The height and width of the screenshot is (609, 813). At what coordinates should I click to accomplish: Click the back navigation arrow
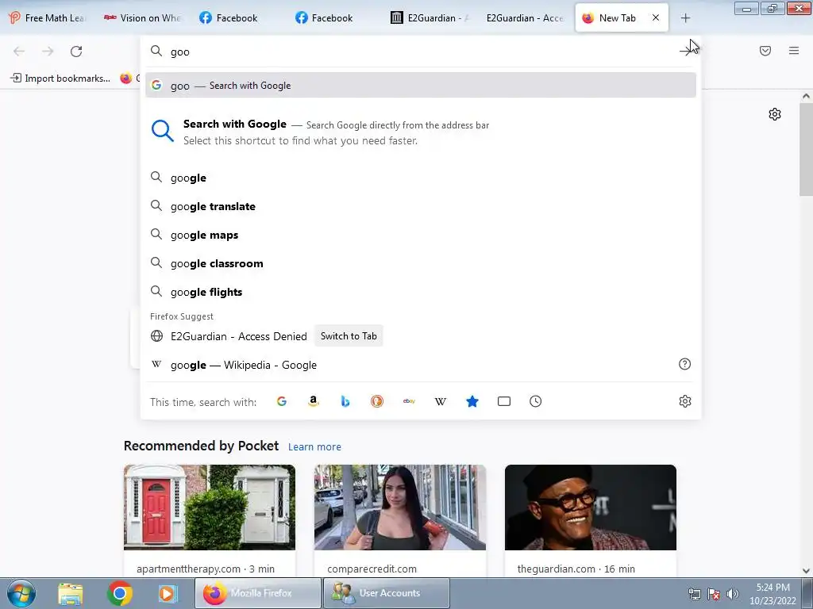click(19, 52)
